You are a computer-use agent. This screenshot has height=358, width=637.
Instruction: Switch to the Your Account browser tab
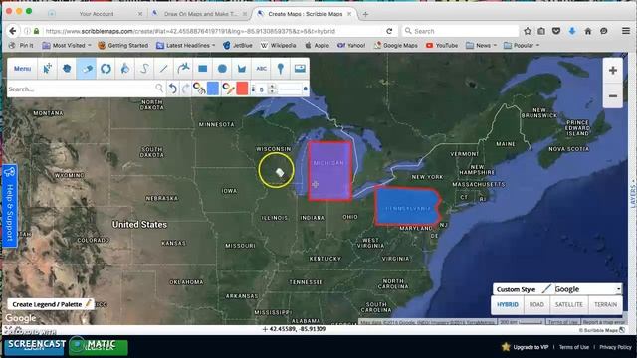coord(96,14)
